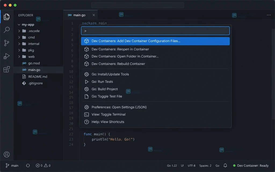Open the Search view icon
Screen dimensions: 275x172
tap(6, 30)
